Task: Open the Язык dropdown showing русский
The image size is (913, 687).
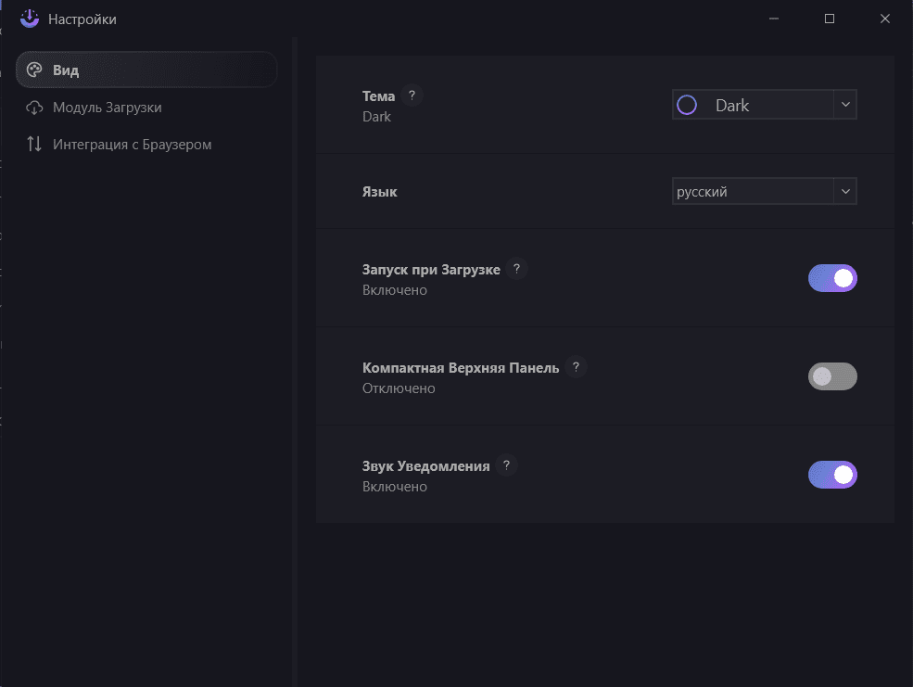Action: [x=753, y=192]
